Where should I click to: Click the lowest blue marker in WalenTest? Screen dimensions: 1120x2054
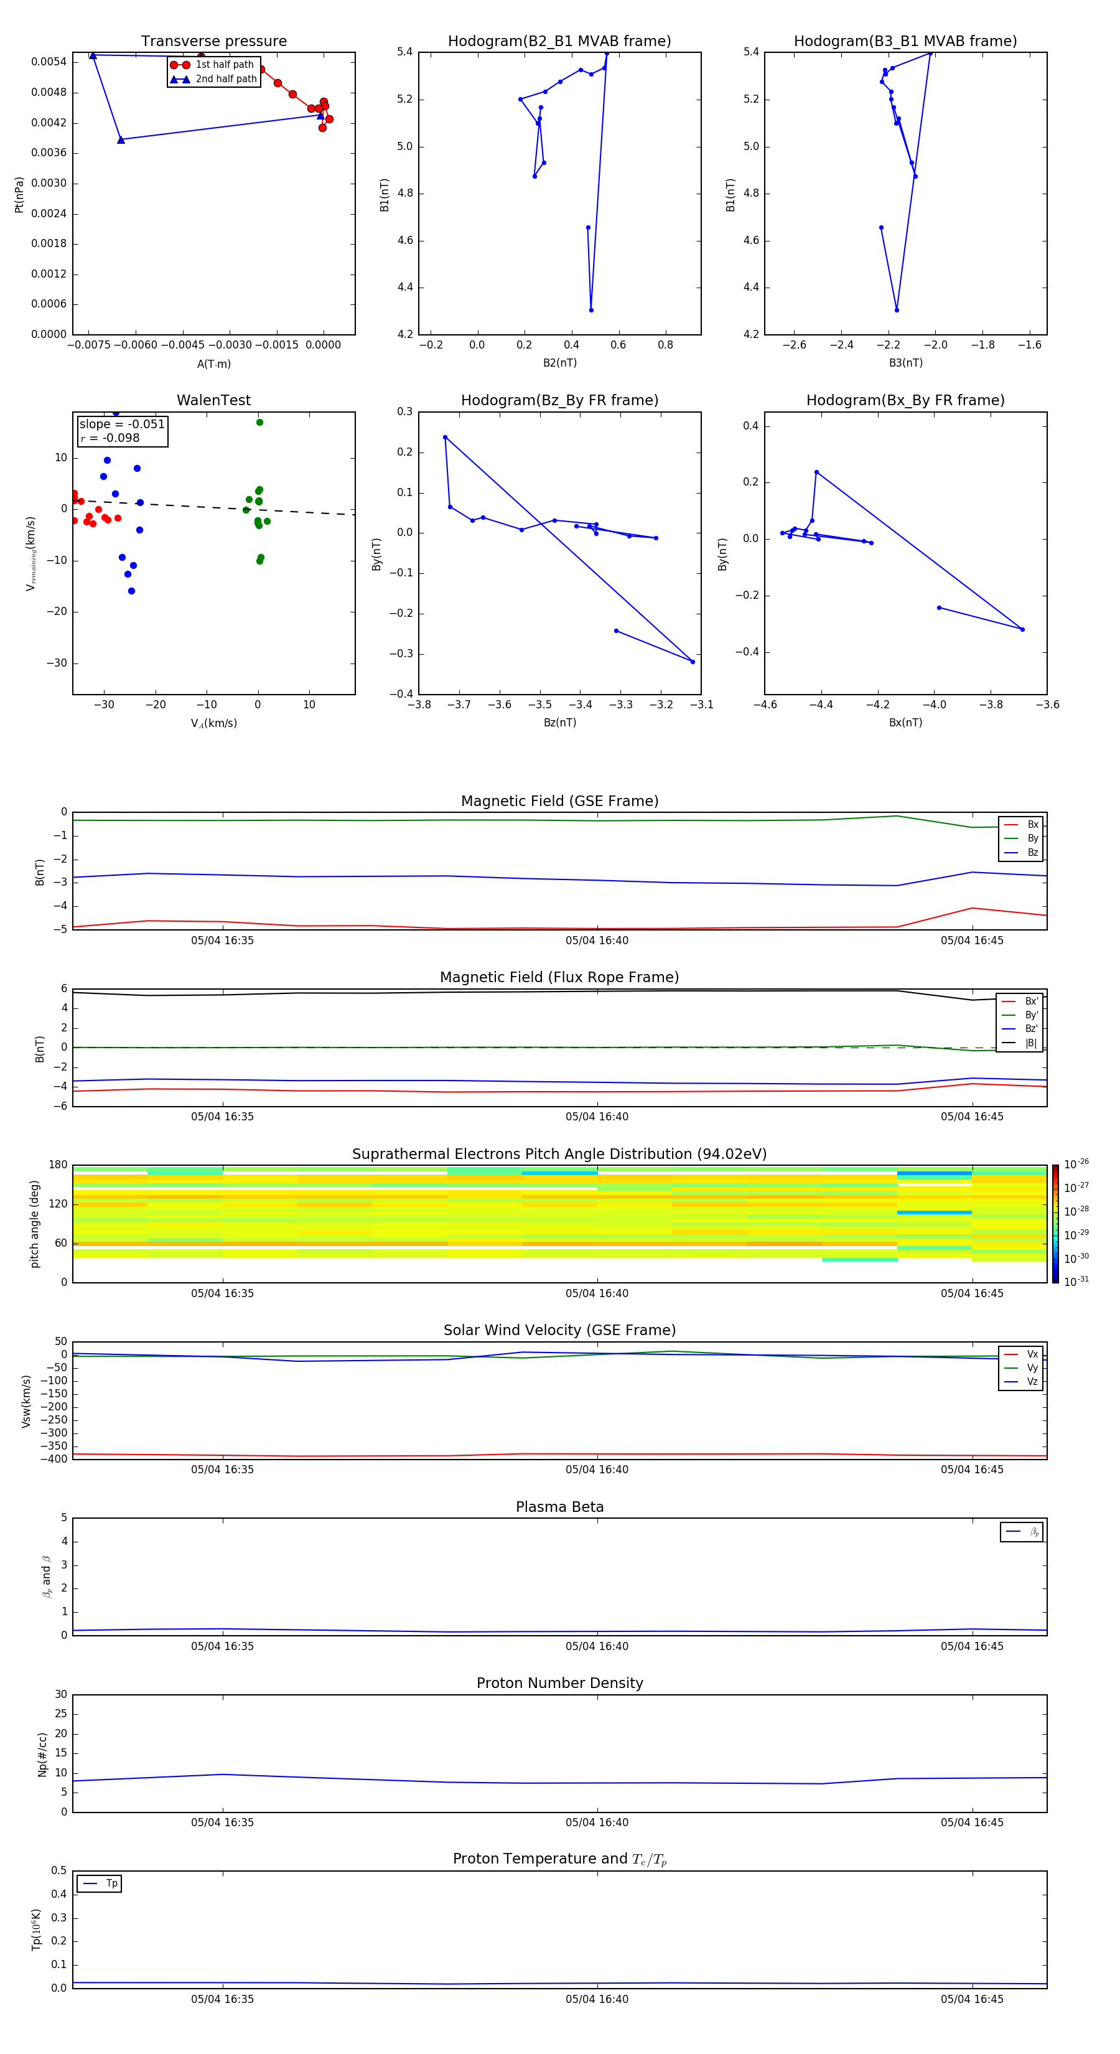(131, 591)
